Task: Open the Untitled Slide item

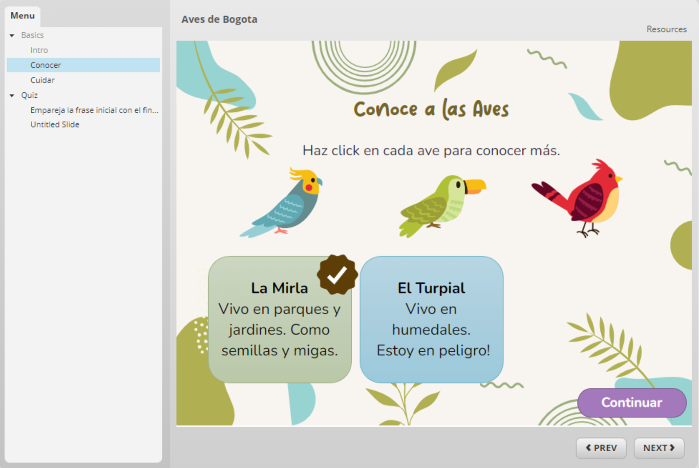Action: click(55, 124)
